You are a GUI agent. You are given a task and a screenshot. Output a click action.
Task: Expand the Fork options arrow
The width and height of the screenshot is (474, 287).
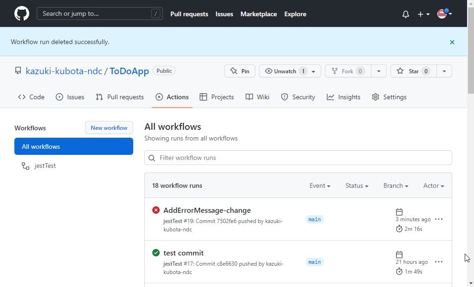[x=379, y=71]
